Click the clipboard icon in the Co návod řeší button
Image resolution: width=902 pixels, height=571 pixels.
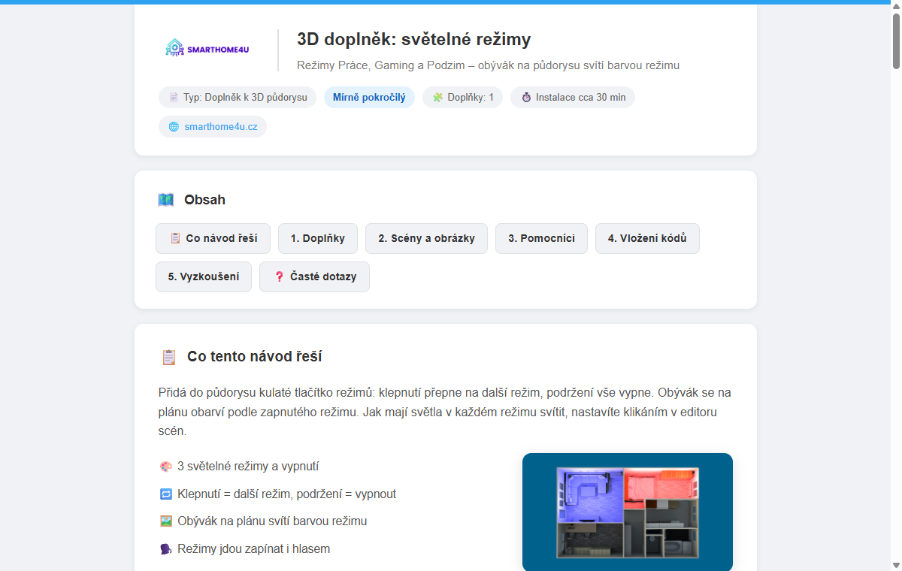click(175, 238)
